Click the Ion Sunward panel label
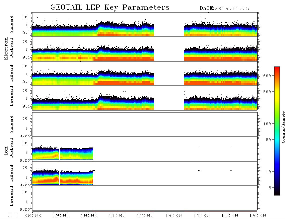This screenshot has height=220, width=285. point(11,124)
